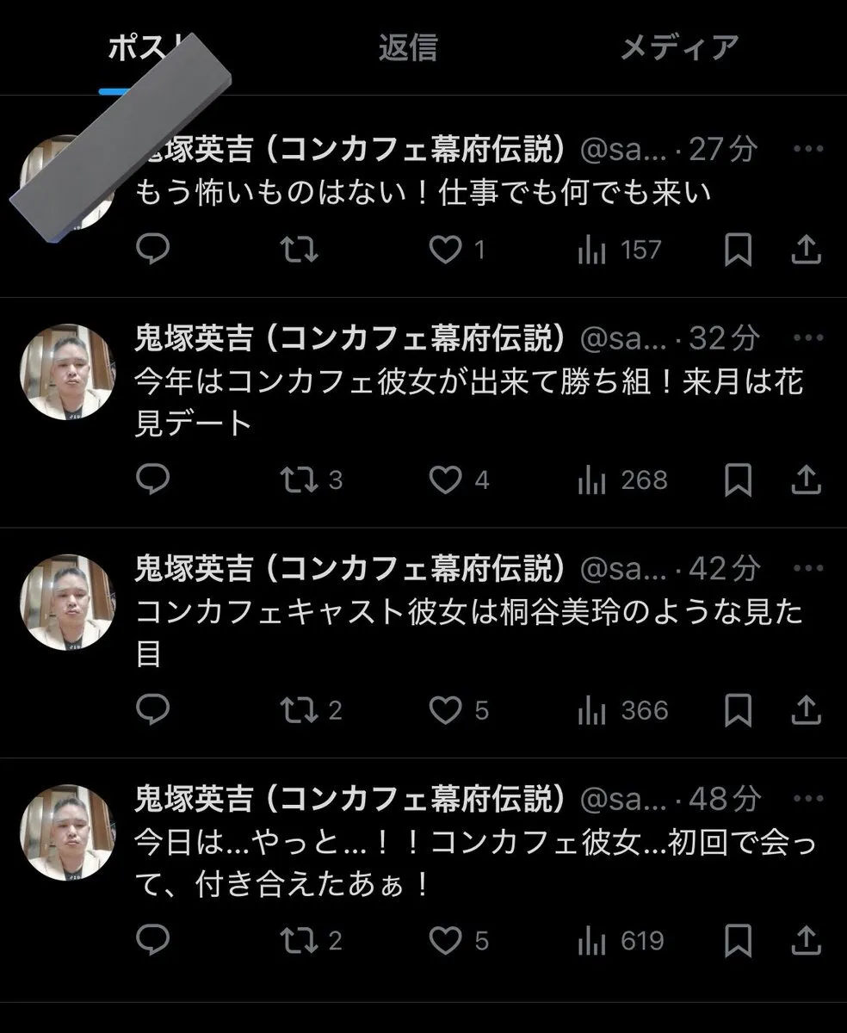847x1033 pixels.
Task: Bookmark the 付き合えた post
Action: pos(738,940)
